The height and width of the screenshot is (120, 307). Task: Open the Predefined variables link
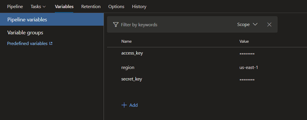27,44
